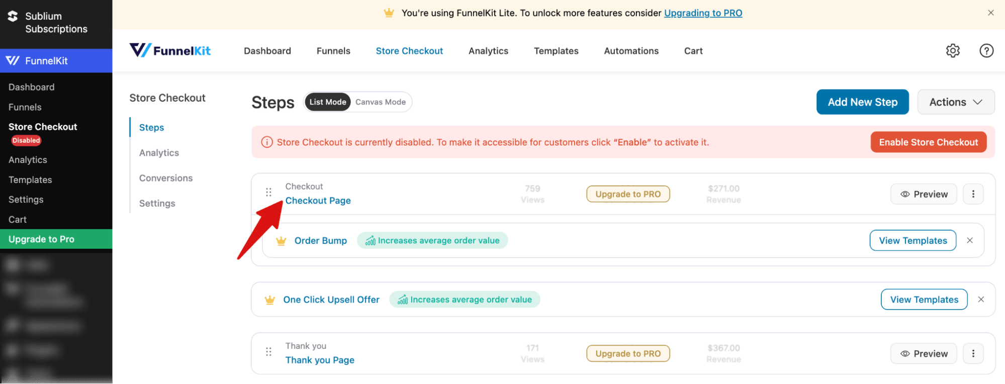Click the Upsell 'Increases average order value' badge

click(465, 300)
